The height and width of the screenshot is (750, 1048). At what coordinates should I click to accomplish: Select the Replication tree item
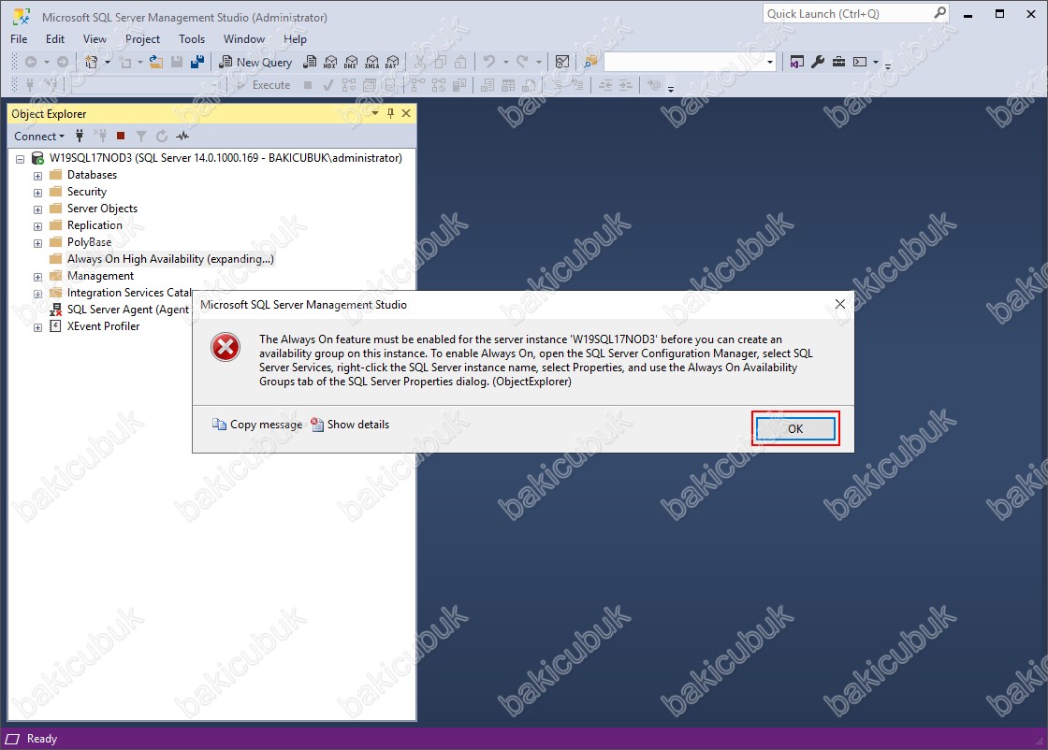[x=95, y=225]
